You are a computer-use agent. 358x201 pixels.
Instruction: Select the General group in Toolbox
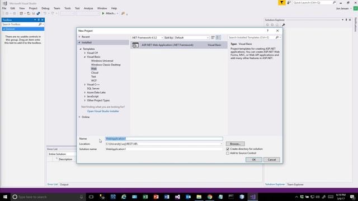click(x=23, y=29)
